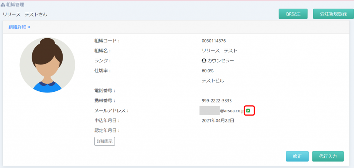Click the 修正 edit button

(x=297, y=156)
